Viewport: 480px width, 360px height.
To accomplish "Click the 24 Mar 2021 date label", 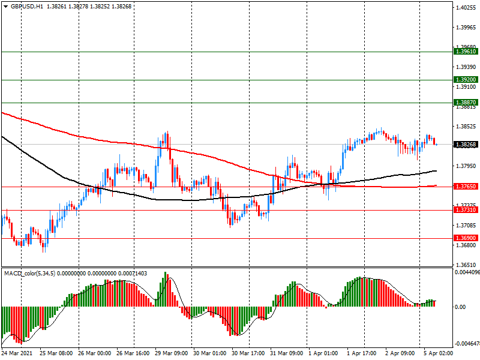I will [17, 353].
